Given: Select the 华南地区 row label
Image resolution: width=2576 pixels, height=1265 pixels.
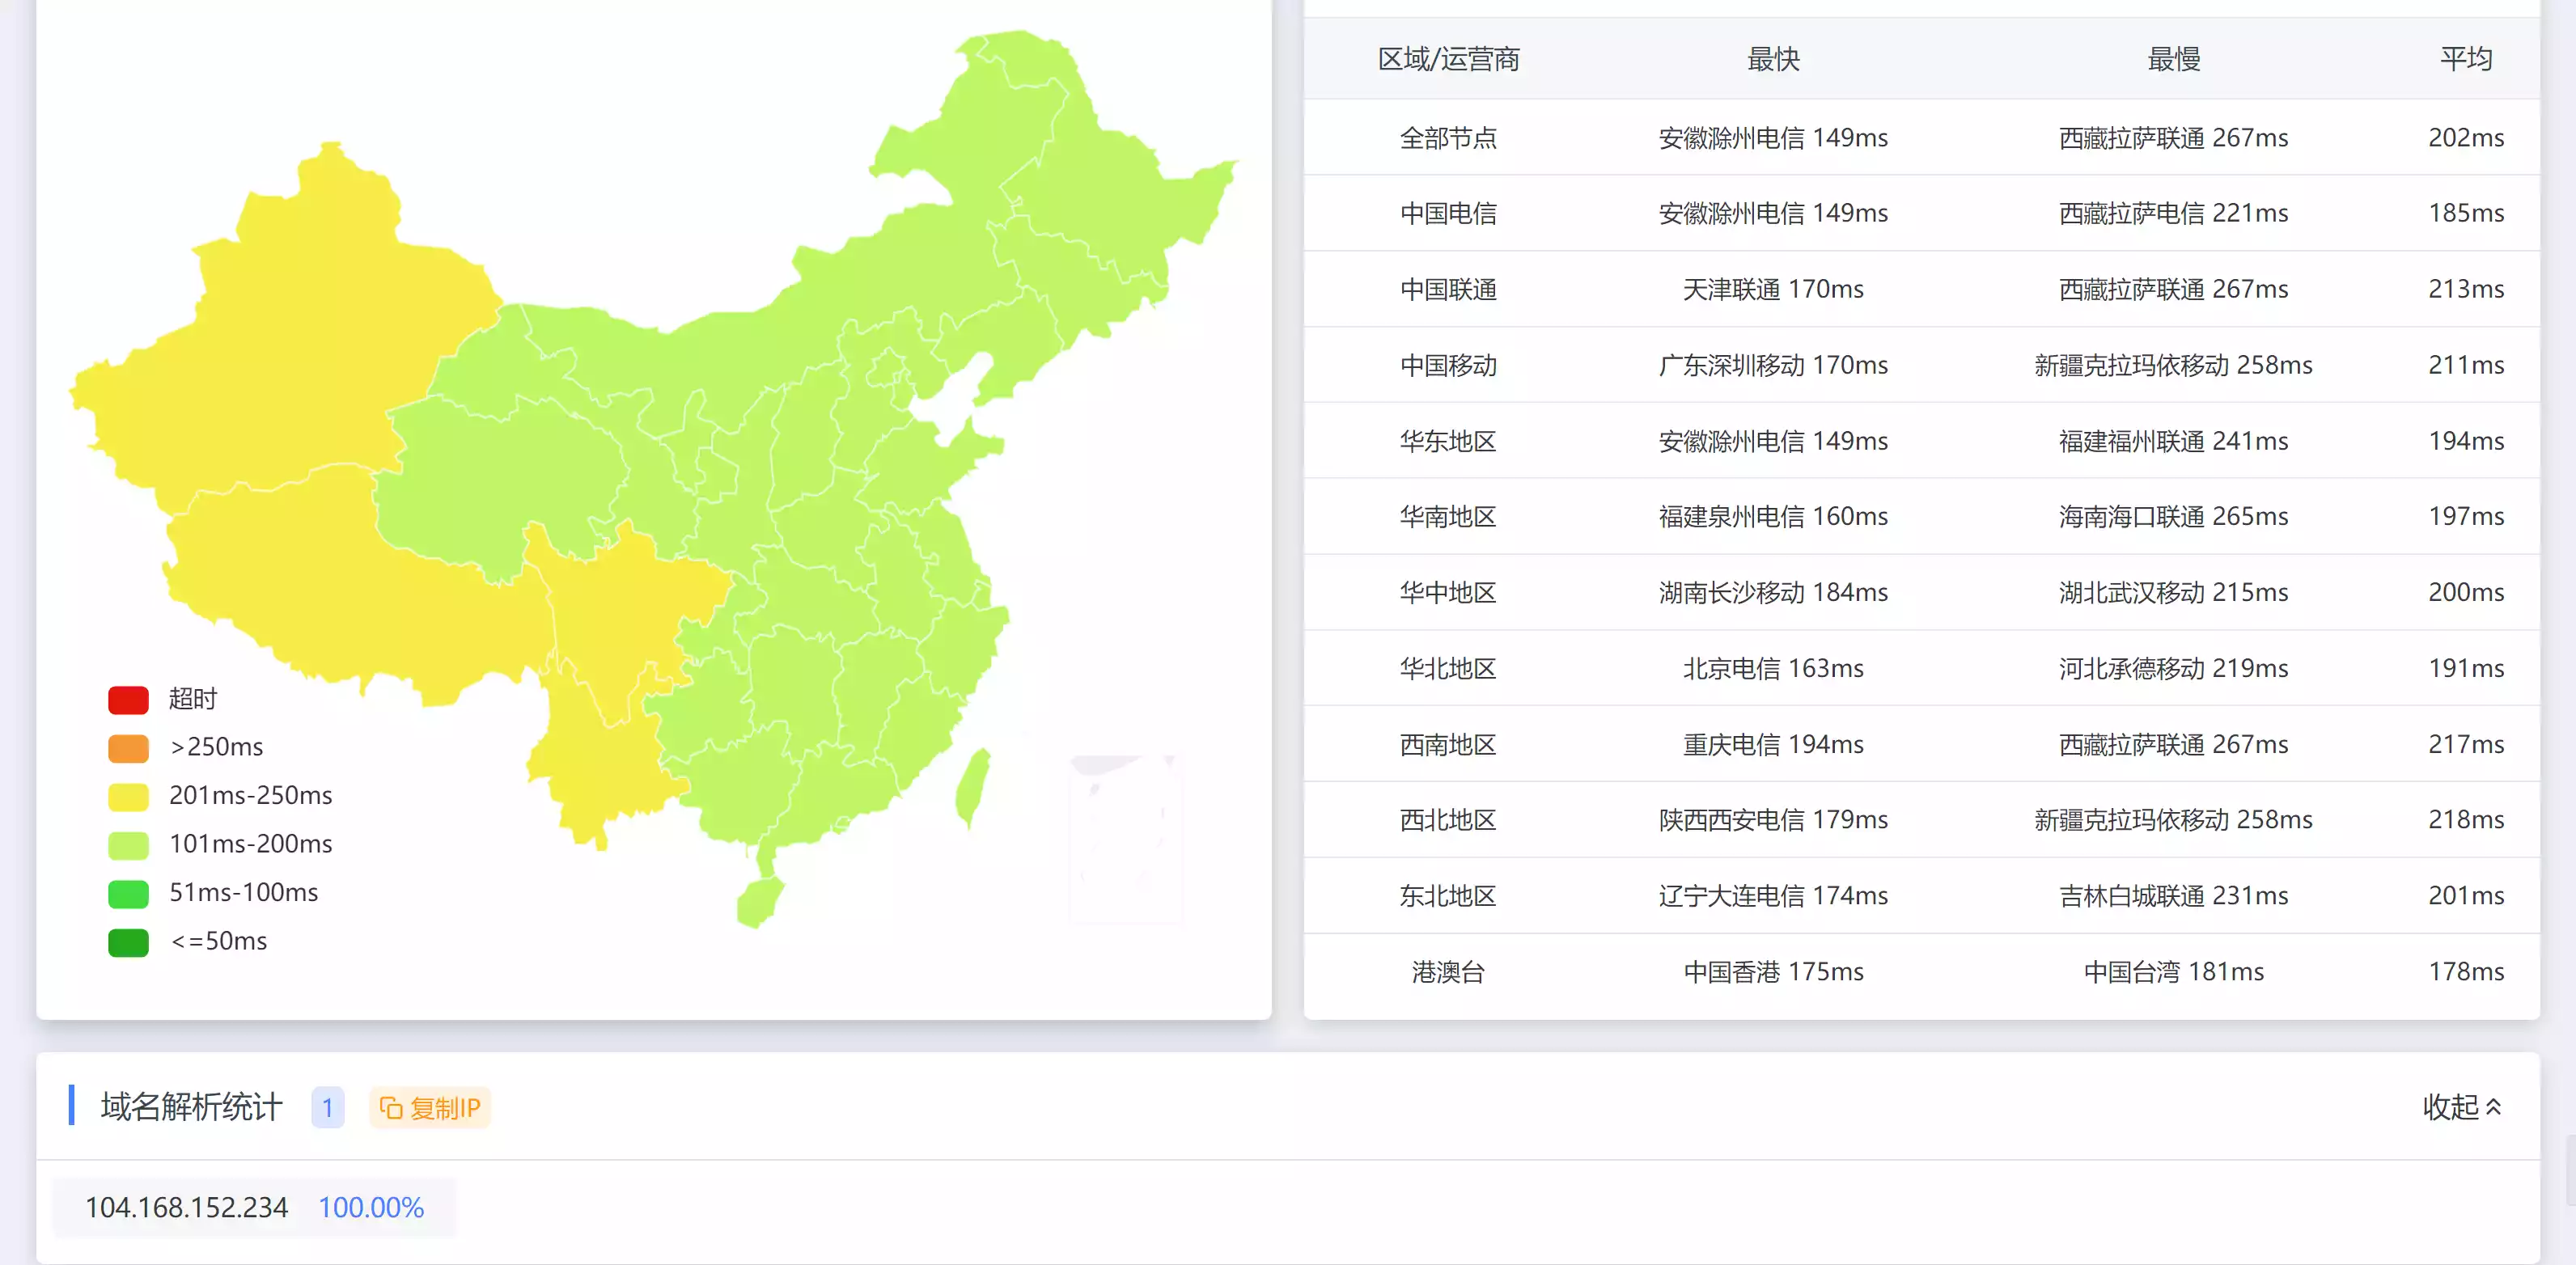Looking at the screenshot, I should click(1448, 516).
